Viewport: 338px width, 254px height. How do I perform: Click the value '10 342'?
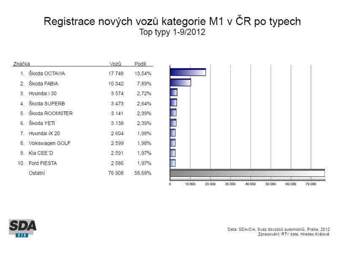pyautogui.click(x=116, y=83)
